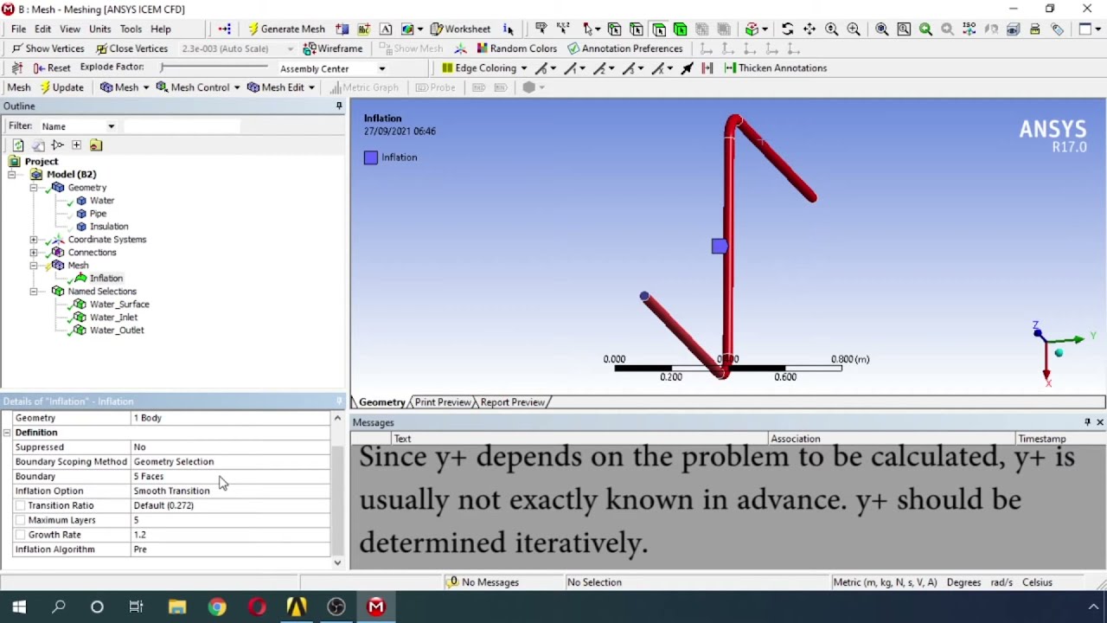Open the Units menu
Image resolution: width=1107 pixels, height=623 pixels.
99,29
